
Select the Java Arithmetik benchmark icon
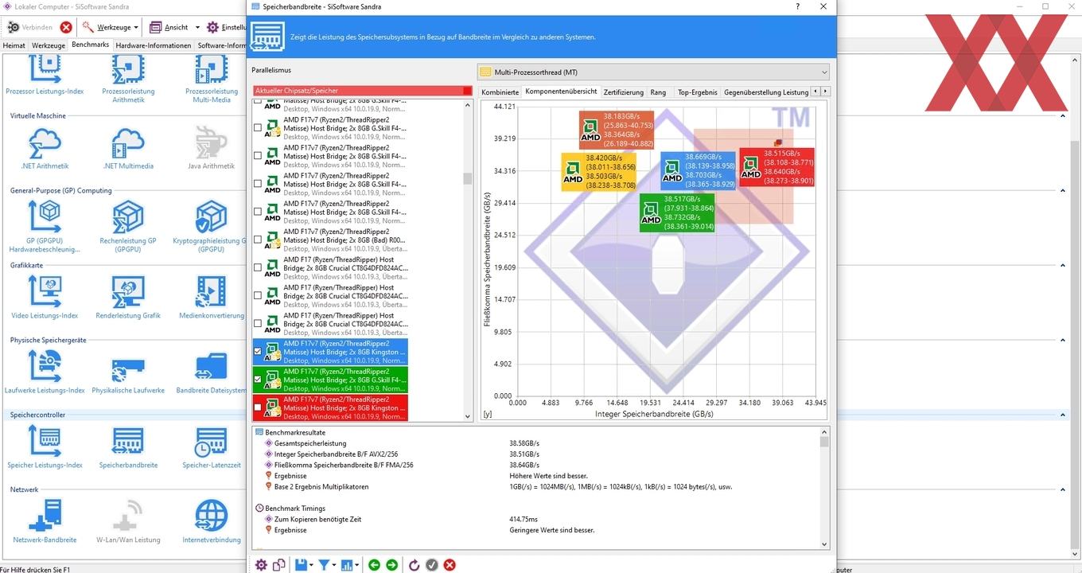[212, 147]
